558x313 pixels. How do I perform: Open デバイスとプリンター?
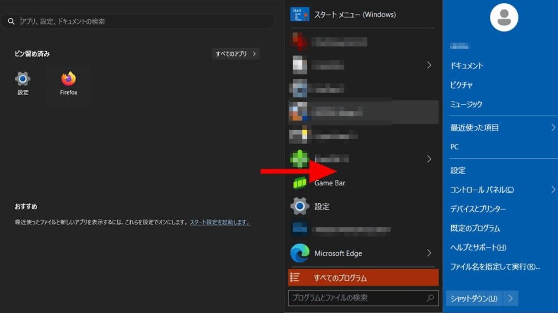pyautogui.click(x=478, y=209)
